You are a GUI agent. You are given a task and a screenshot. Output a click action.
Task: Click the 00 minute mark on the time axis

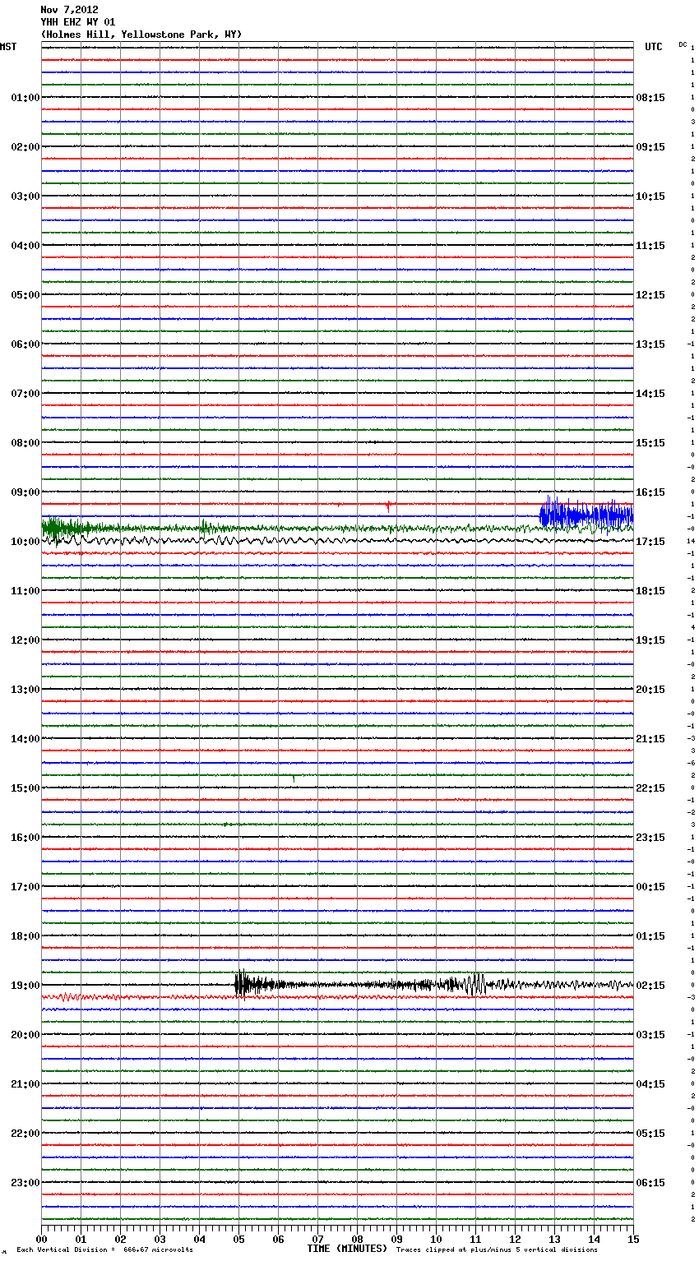41,1239
